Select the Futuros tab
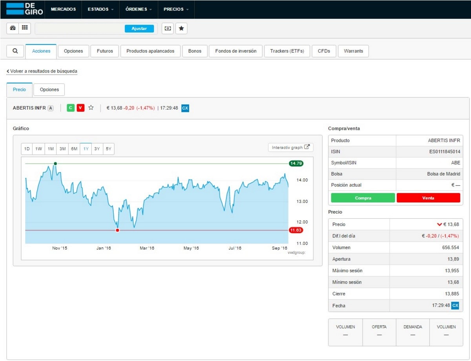This screenshot has width=471, height=361. (x=105, y=51)
